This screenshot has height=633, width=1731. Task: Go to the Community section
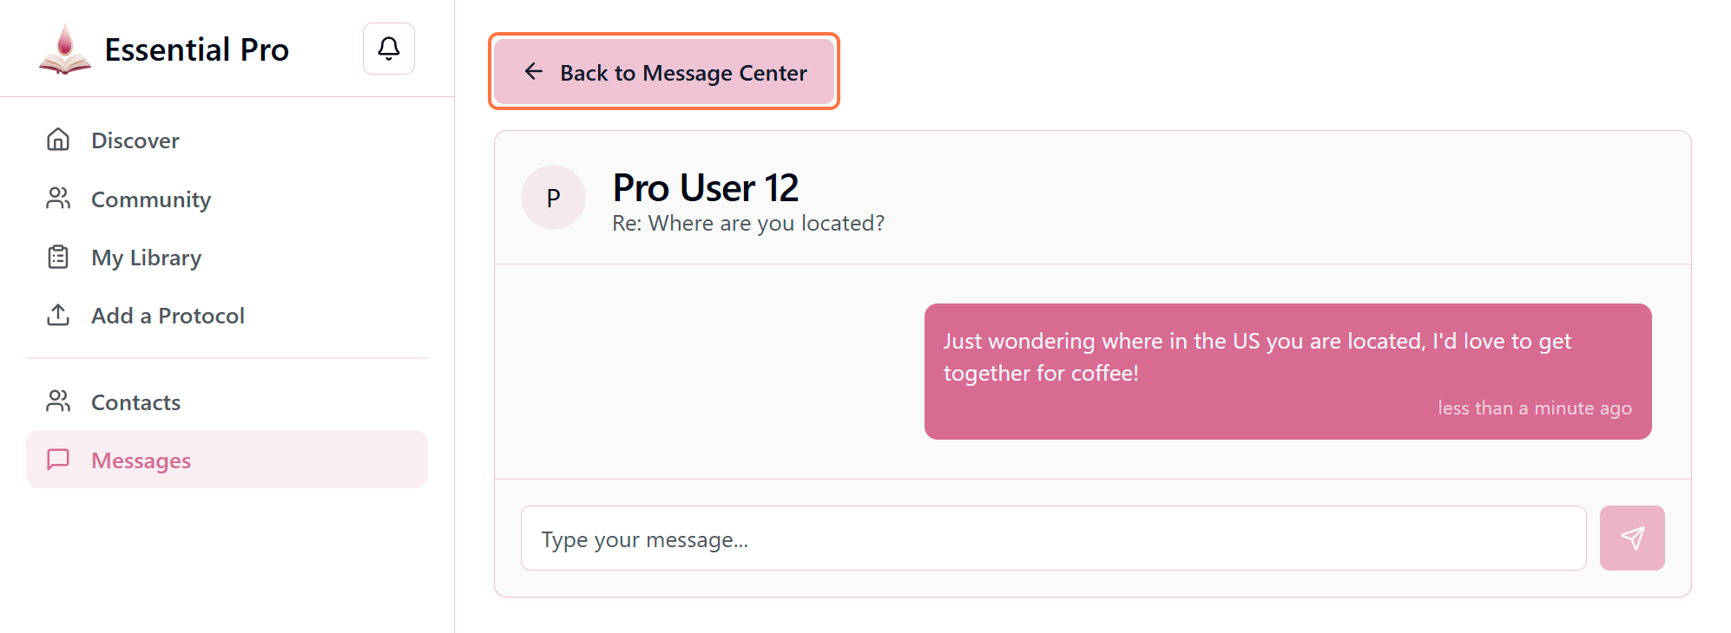coord(151,199)
